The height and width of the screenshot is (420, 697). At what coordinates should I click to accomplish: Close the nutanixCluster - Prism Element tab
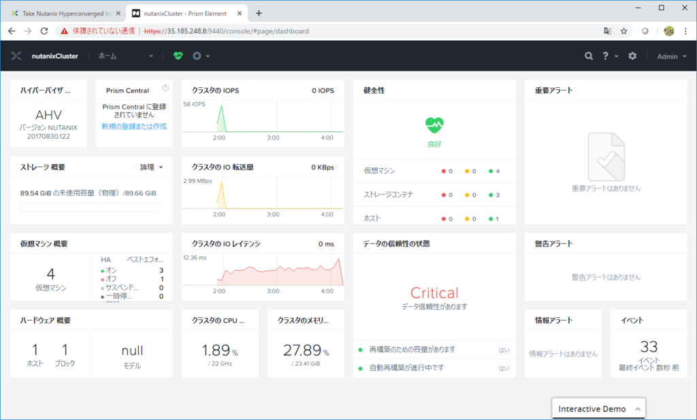[x=240, y=14]
